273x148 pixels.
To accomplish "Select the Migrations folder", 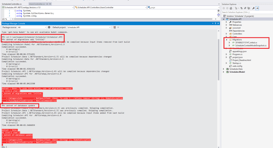I will 237,40.
